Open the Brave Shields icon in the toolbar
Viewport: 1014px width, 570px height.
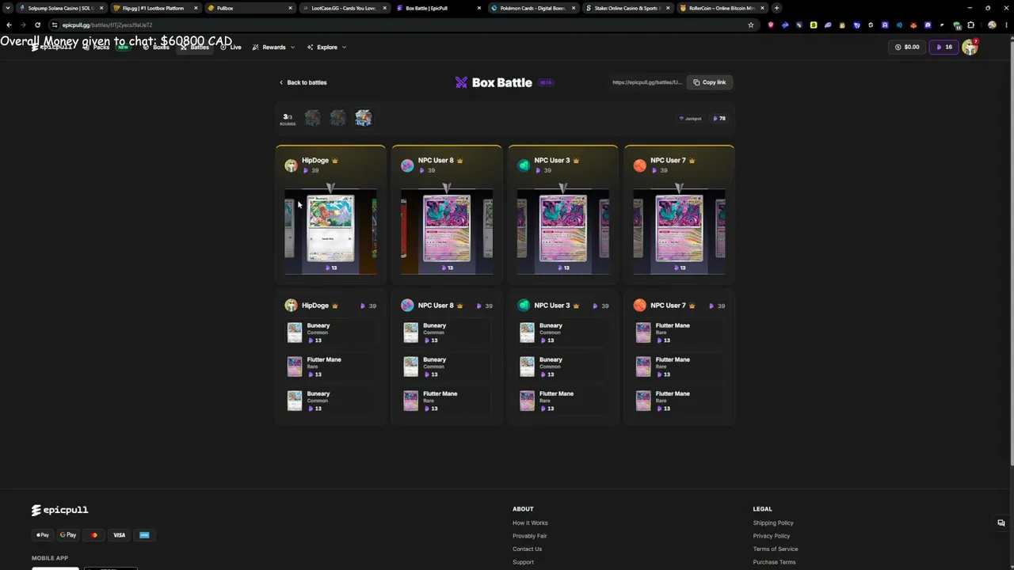coord(771,25)
